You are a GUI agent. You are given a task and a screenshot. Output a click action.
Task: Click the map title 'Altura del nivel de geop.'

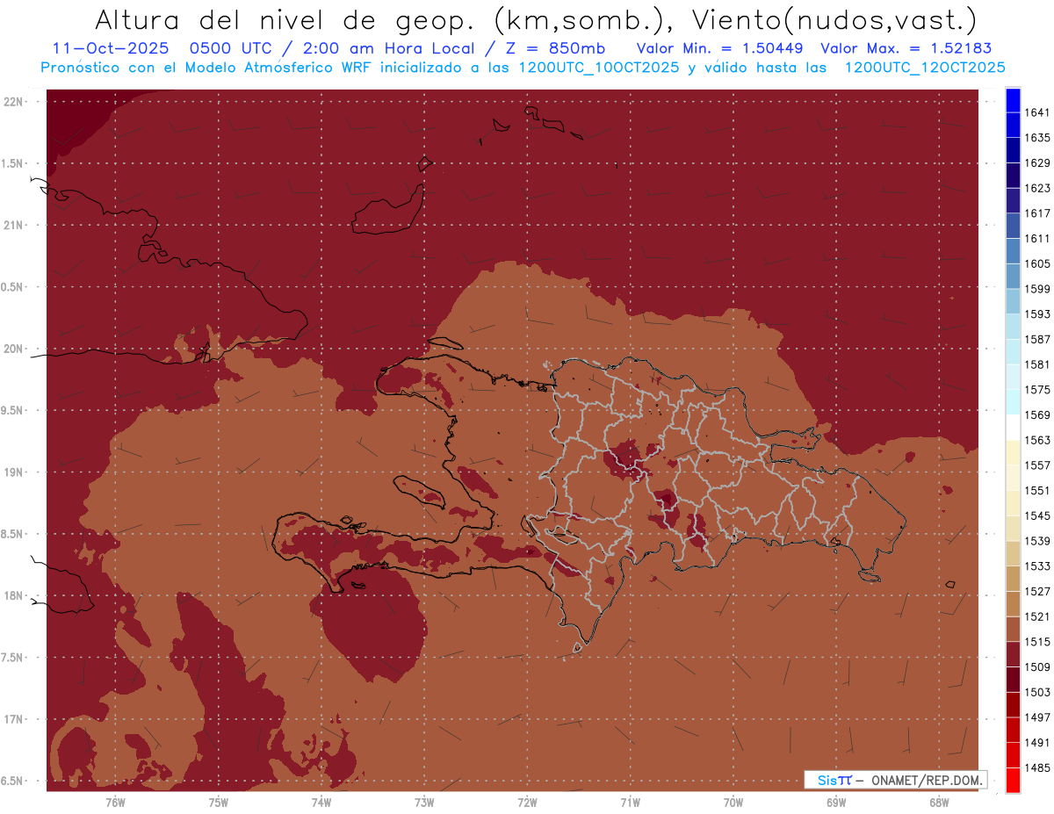(x=285, y=20)
